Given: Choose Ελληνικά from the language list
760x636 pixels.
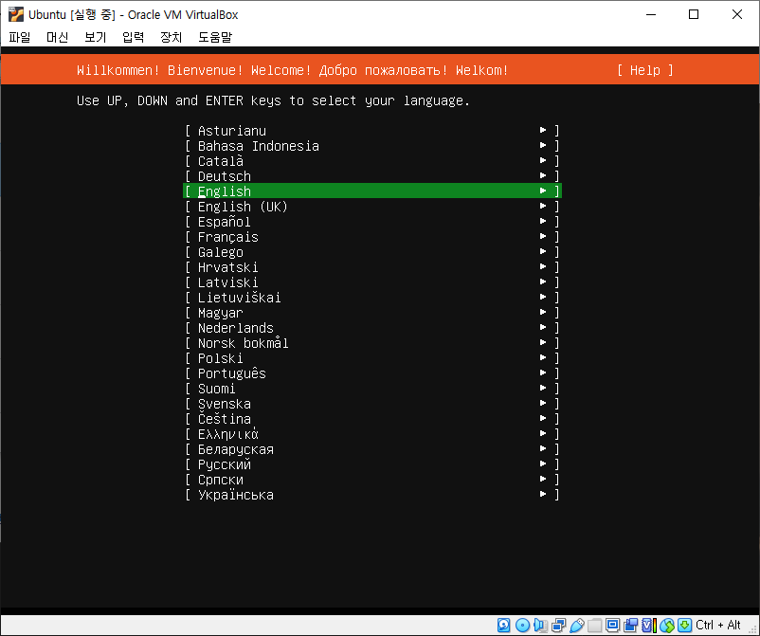Looking at the screenshot, I should (x=372, y=434).
